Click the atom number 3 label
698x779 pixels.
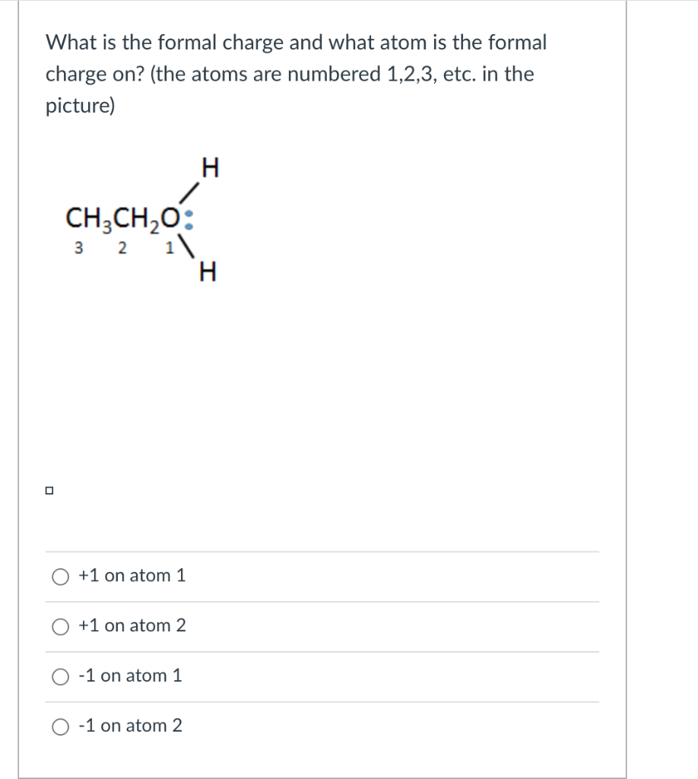click(78, 246)
